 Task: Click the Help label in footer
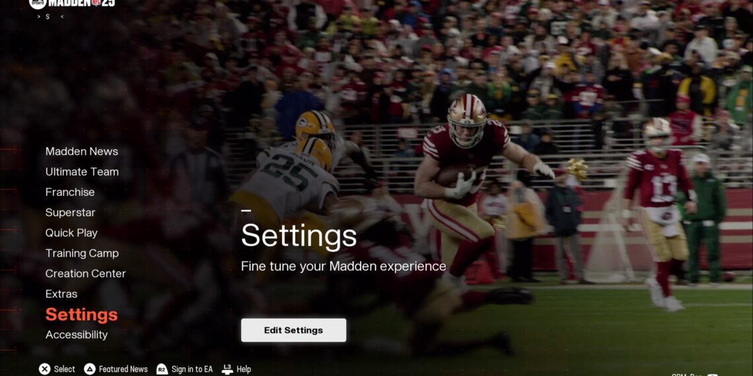click(x=244, y=369)
